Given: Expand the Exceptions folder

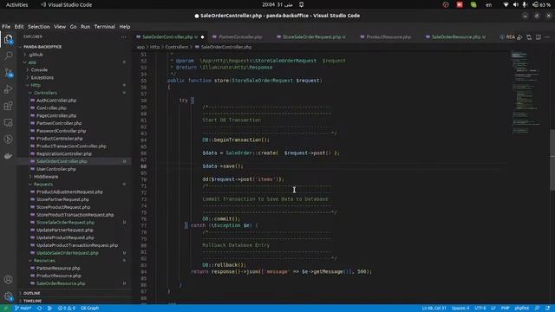Looking at the screenshot, I should [x=42, y=77].
